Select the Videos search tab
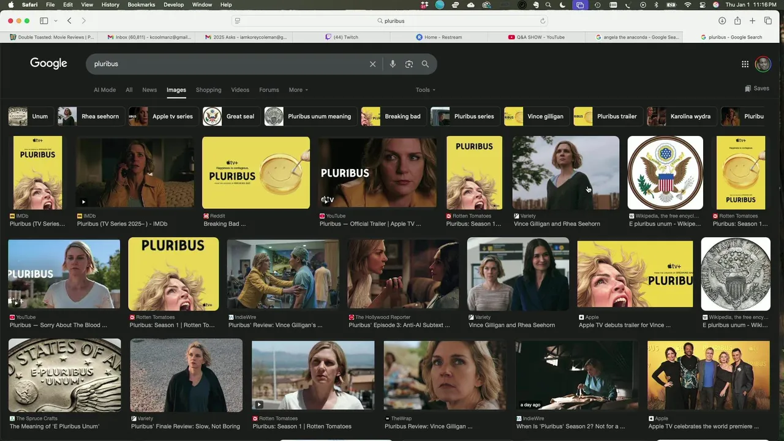Screen dimensions: 784x441 click(240, 90)
